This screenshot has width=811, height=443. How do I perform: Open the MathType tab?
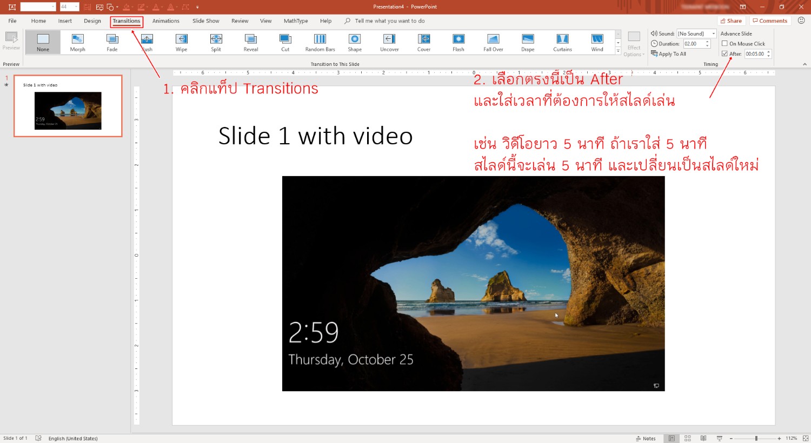pos(296,21)
